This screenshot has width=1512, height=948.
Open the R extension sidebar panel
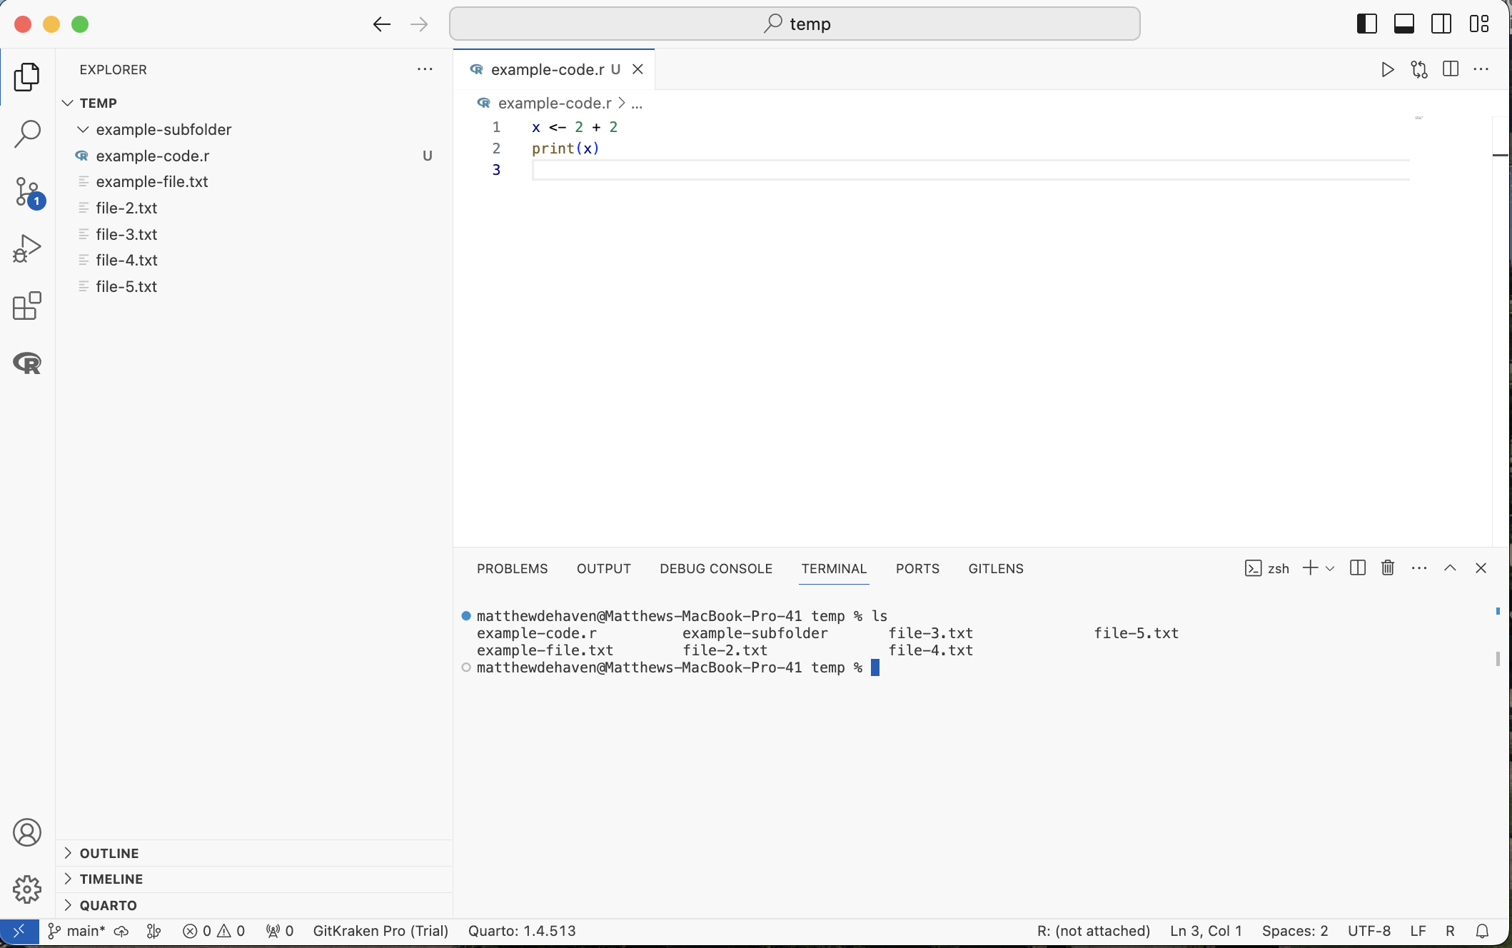click(x=27, y=363)
